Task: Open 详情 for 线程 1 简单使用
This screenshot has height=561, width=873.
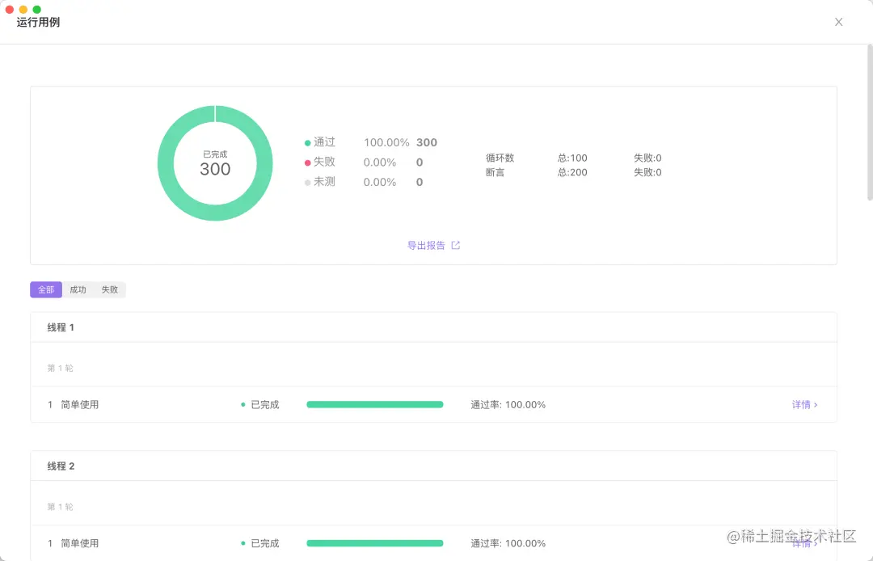Action: (804, 405)
